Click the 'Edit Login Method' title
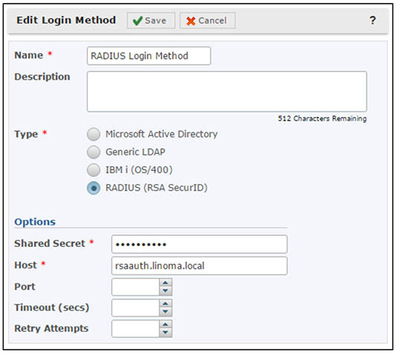The height and width of the screenshot is (354, 396). coord(66,20)
